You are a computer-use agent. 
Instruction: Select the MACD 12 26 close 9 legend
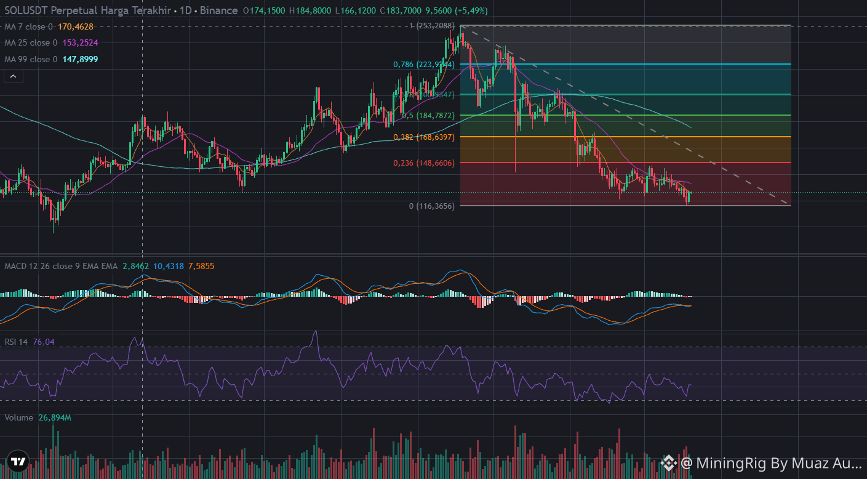tap(62, 266)
